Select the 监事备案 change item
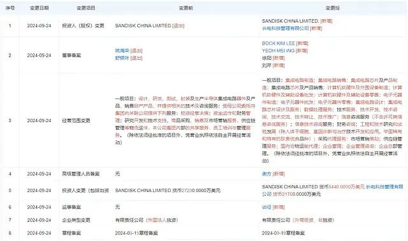Image resolution: width=408 pixels, height=241 pixels. pyautogui.click(x=71, y=207)
